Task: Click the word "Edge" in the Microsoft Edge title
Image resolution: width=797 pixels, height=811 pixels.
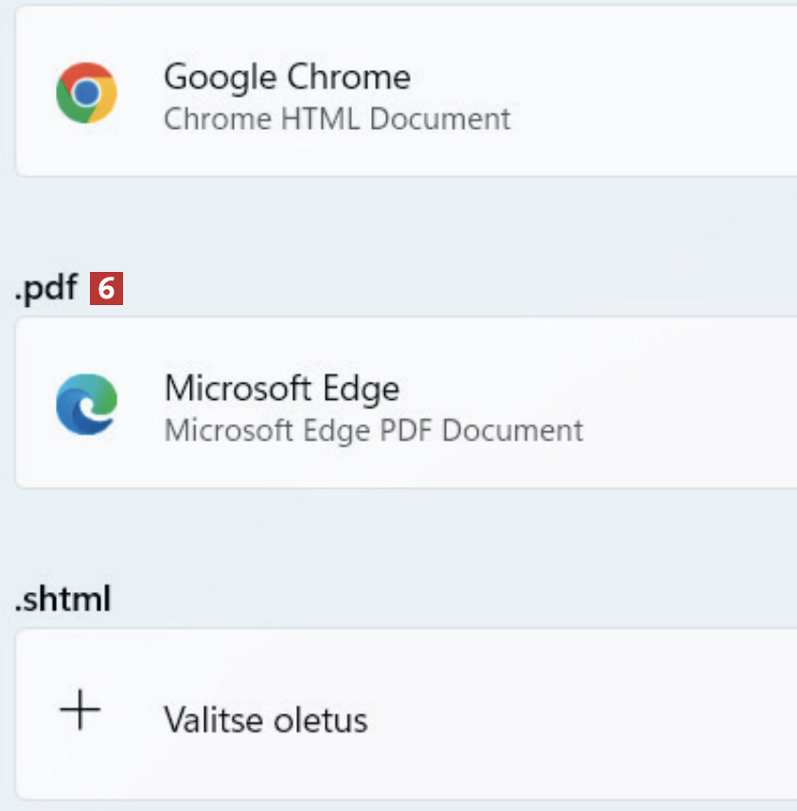Action: (363, 388)
